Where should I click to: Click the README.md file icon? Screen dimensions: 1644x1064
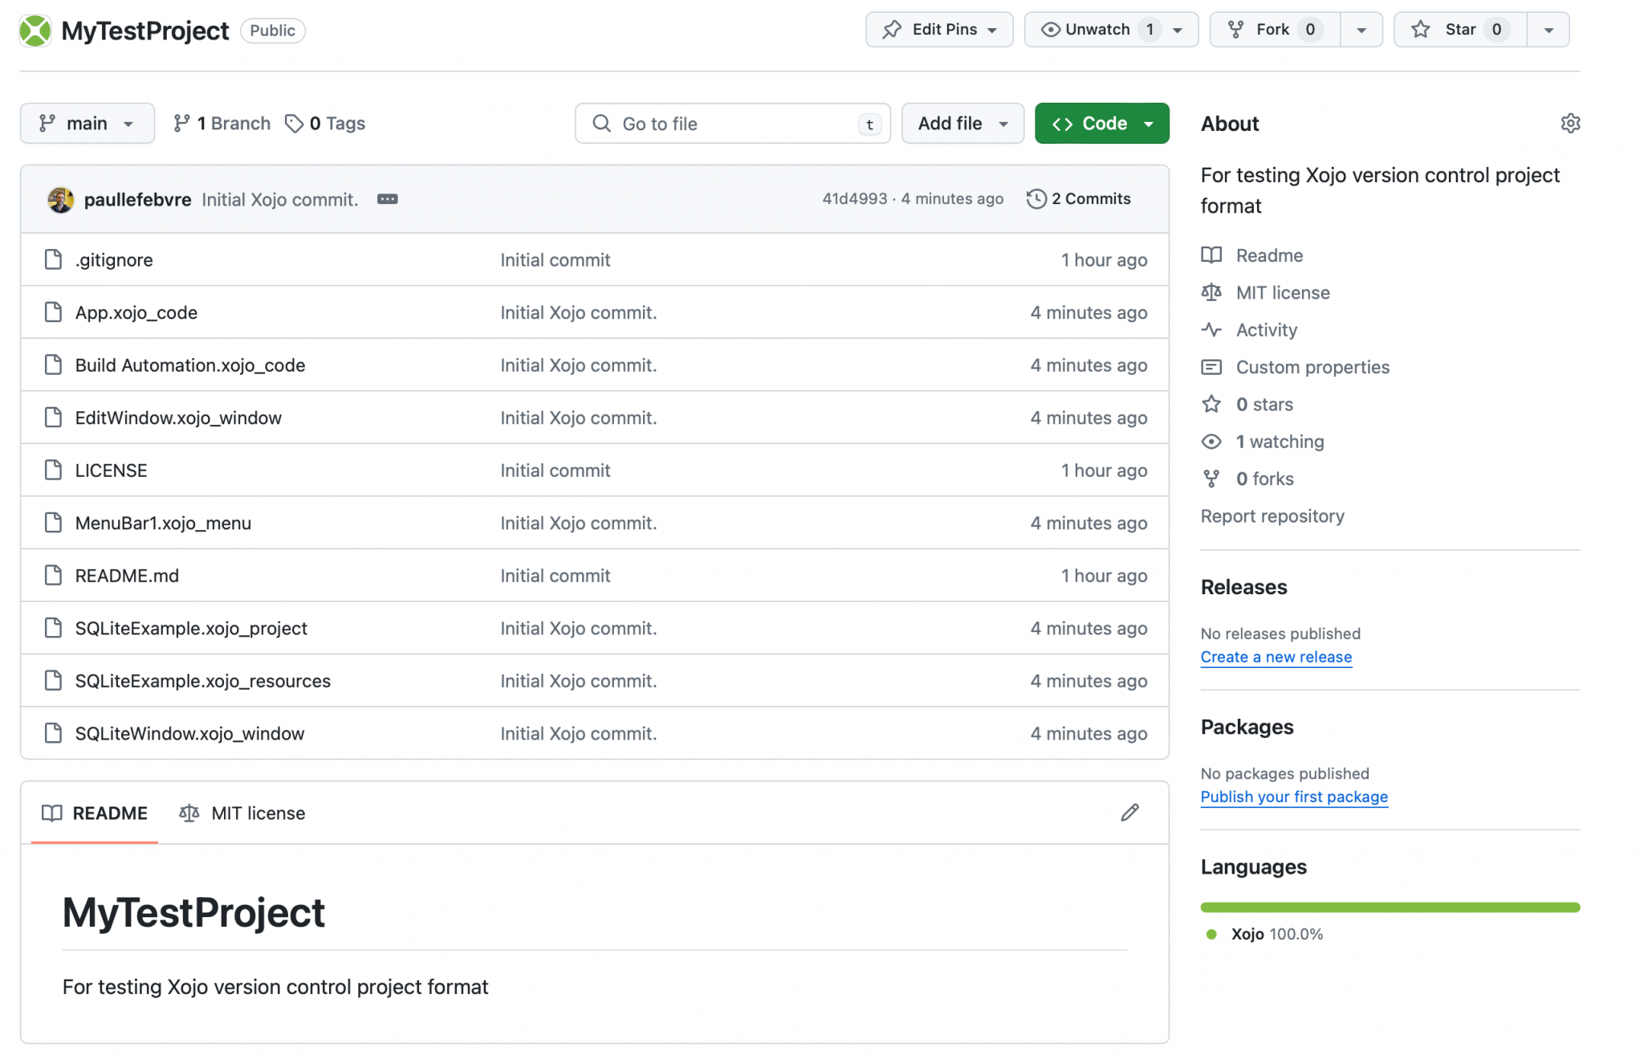53,575
